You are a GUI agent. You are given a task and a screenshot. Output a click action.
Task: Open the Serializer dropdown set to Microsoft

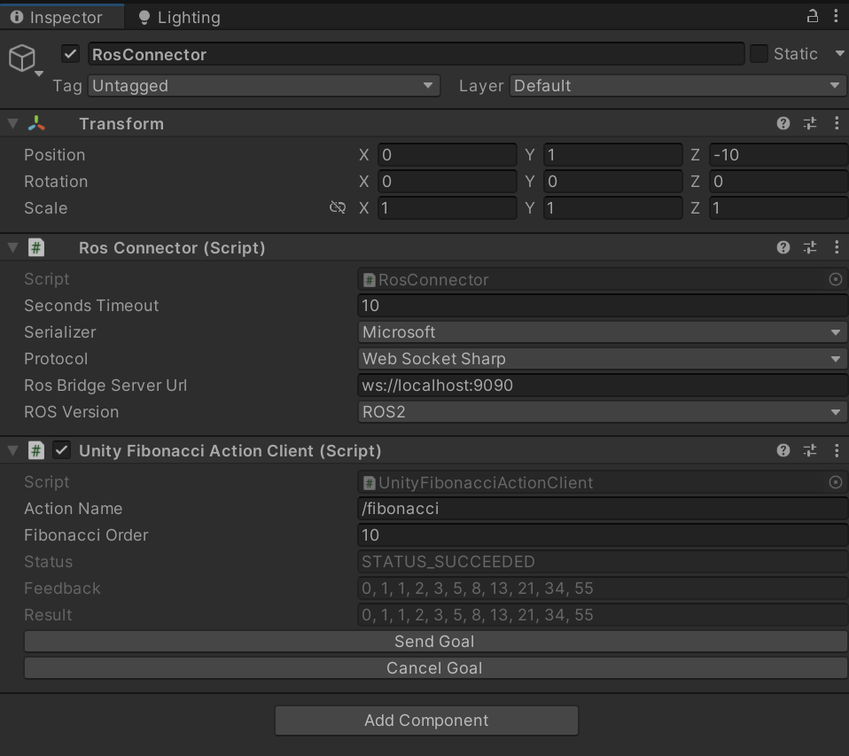tap(602, 332)
